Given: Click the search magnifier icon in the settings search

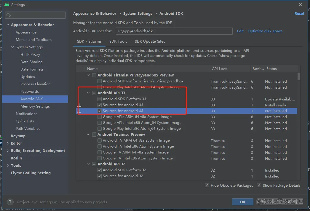Looking at the screenshot, I should [9, 15].
